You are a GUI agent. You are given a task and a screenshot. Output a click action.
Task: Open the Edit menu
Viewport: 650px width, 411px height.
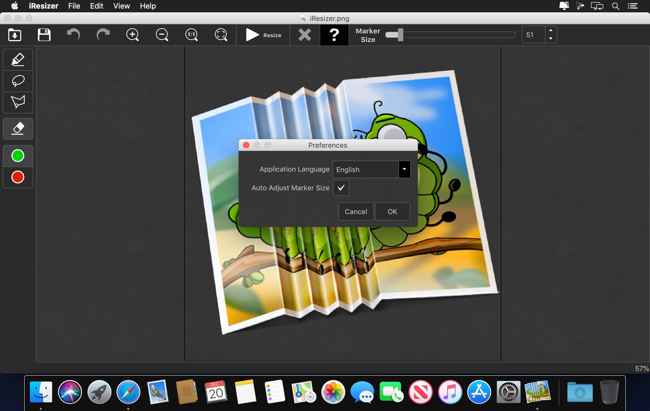[x=96, y=6]
